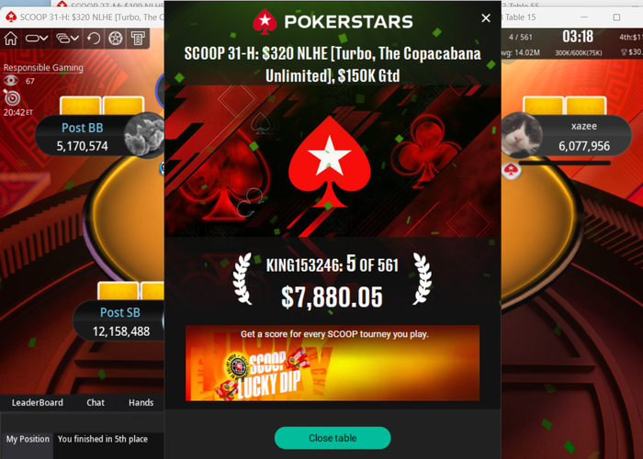The height and width of the screenshot is (459, 643).
Task: Go to the home lobby icon
Action: click(11, 39)
